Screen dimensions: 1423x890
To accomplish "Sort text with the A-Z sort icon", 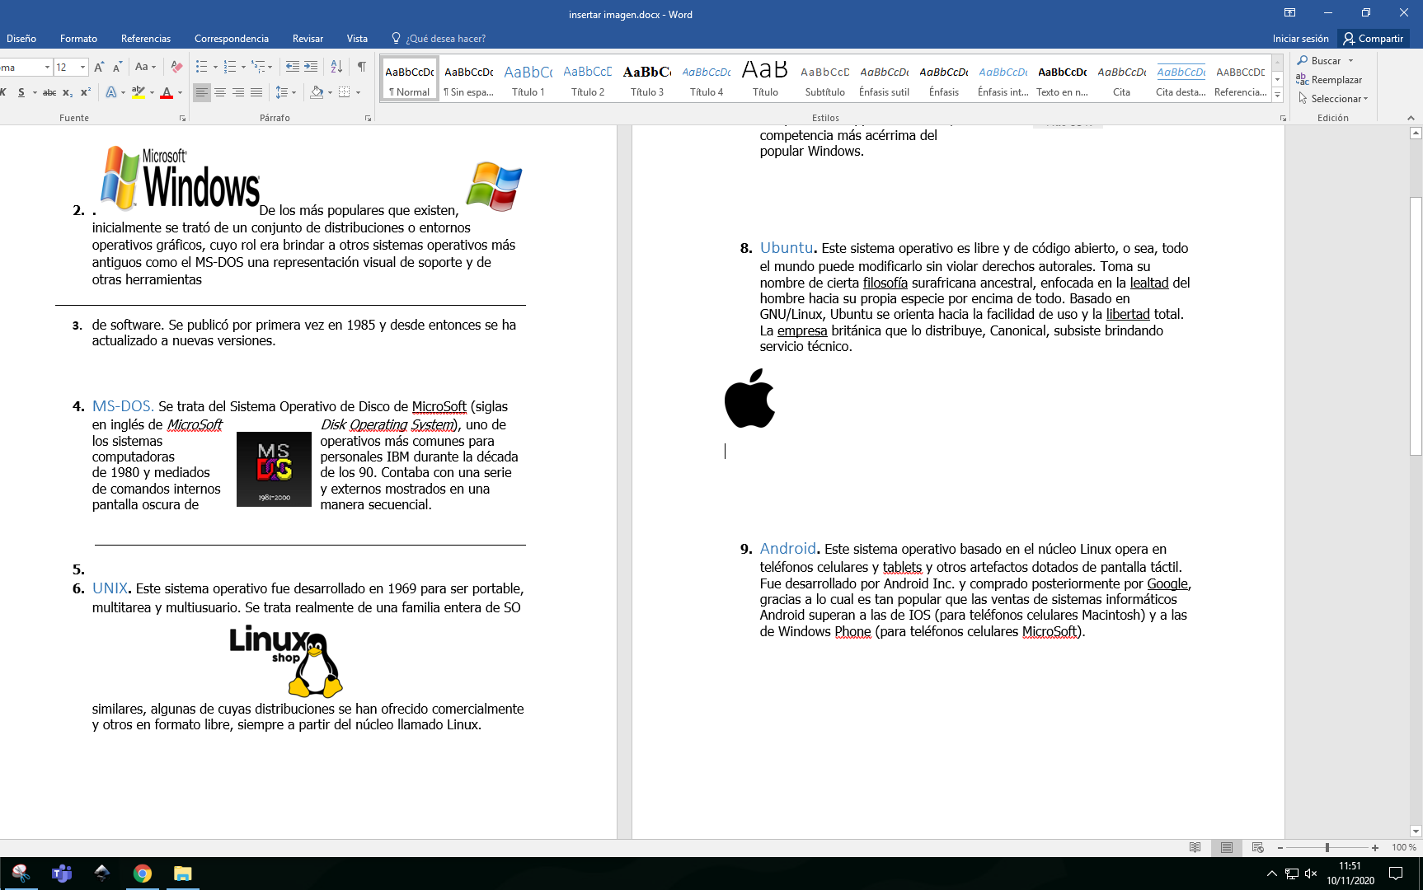I will point(336,67).
